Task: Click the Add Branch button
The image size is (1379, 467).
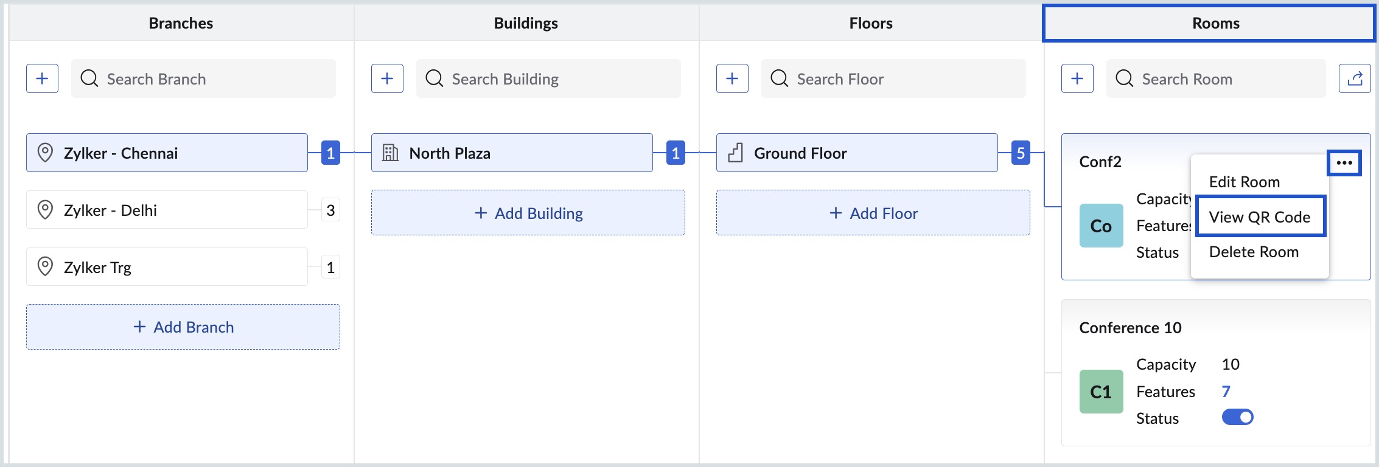Action: [183, 327]
